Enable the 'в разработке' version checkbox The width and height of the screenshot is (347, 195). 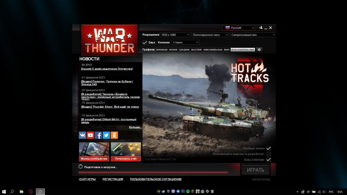point(269,154)
